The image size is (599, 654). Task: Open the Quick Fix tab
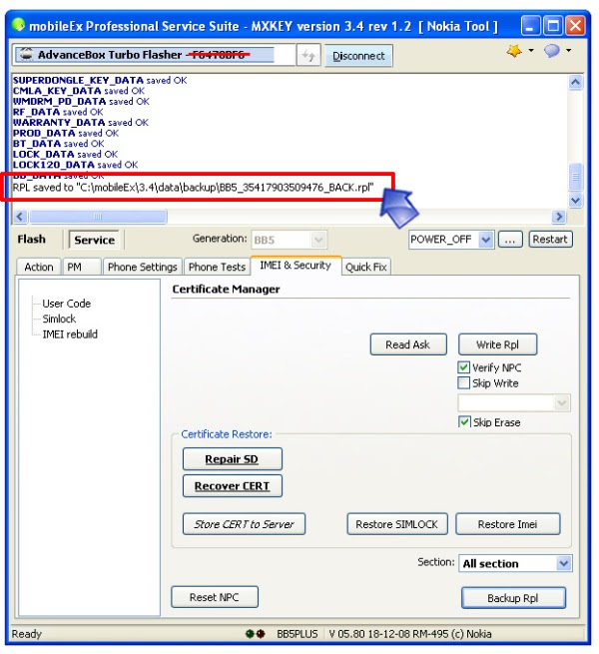(365, 267)
